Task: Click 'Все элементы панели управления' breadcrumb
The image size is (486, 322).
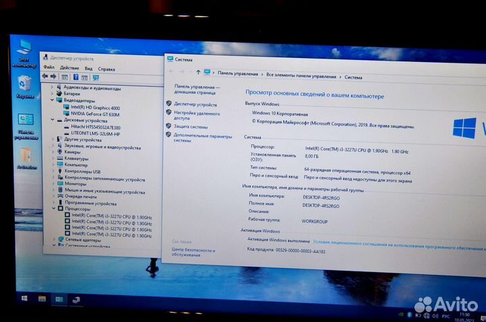Action: coord(301,75)
